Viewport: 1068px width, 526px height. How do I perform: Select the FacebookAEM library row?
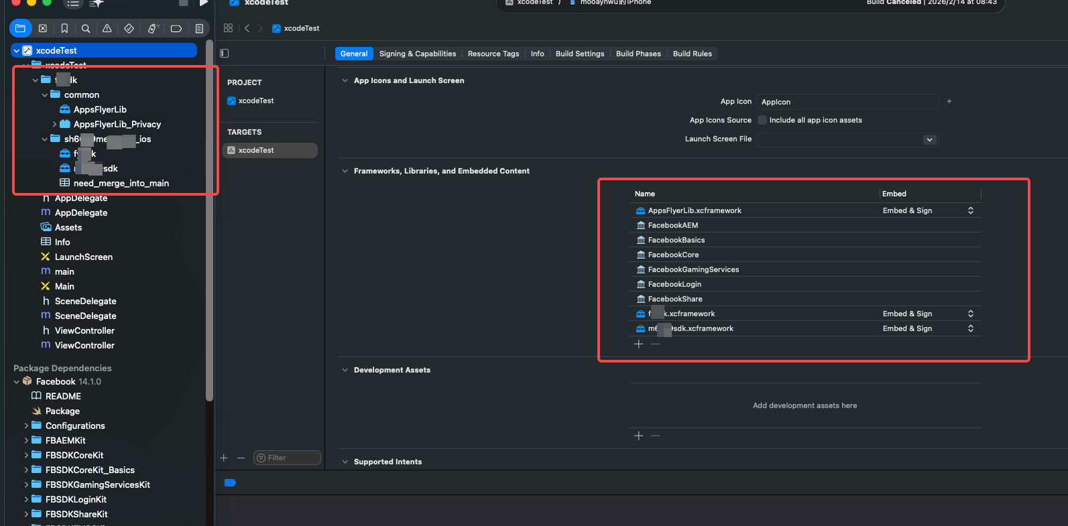(805, 225)
